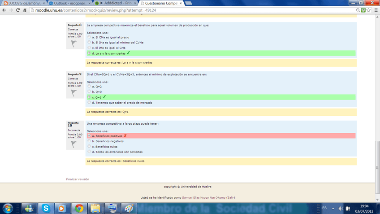Select radio option 'b. Q=0' in question 9

[x=89, y=92]
